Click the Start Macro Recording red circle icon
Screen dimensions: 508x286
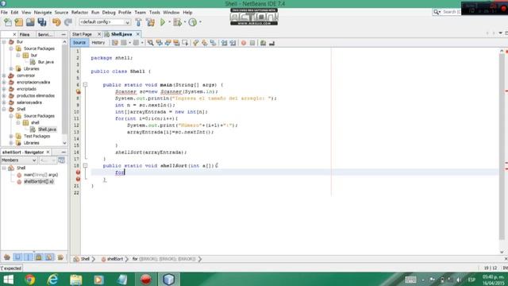click(x=244, y=43)
